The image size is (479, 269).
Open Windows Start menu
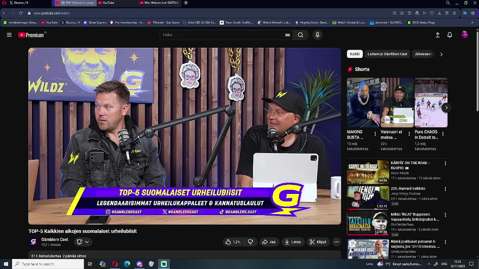point(6,264)
